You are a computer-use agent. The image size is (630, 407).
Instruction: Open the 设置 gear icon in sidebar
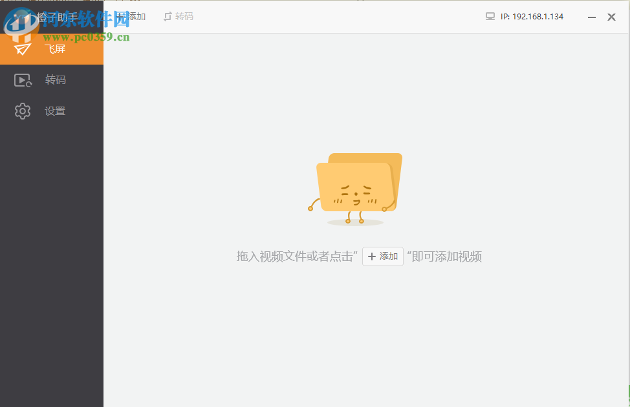click(x=22, y=110)
